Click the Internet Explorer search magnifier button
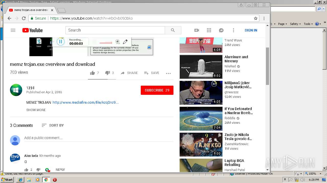 319,9
